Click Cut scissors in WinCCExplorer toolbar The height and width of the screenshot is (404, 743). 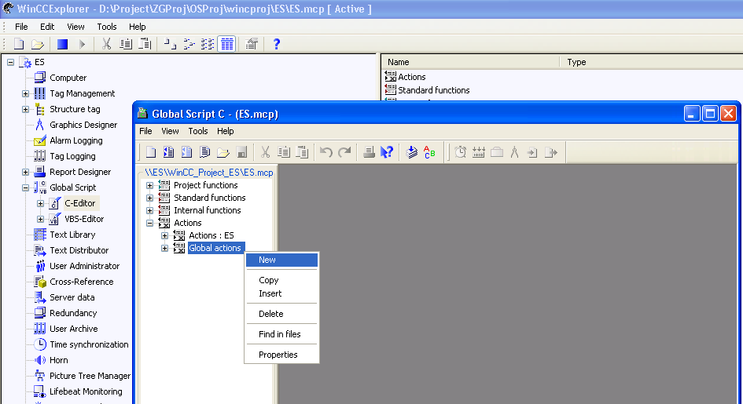coord(107,44)
